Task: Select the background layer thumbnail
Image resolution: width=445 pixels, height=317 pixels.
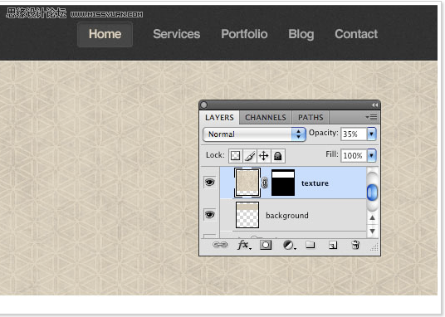Action: point(247,215)
